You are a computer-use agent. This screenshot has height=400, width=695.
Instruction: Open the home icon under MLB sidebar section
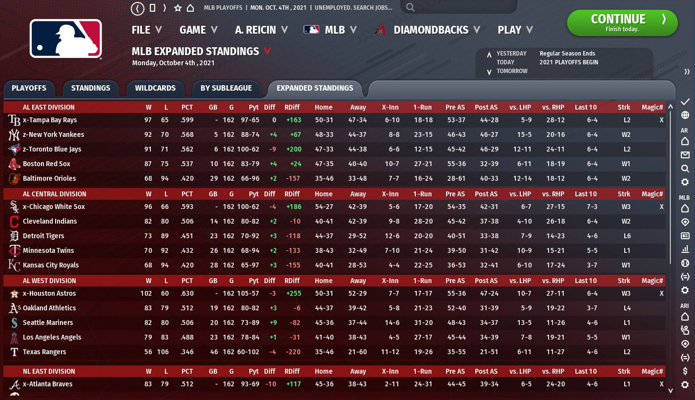pos(685,209)
